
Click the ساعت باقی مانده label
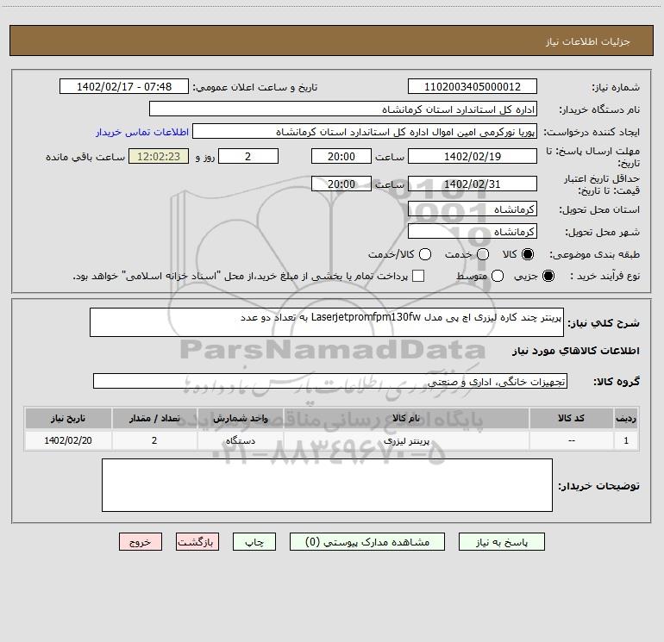point(85,157)
